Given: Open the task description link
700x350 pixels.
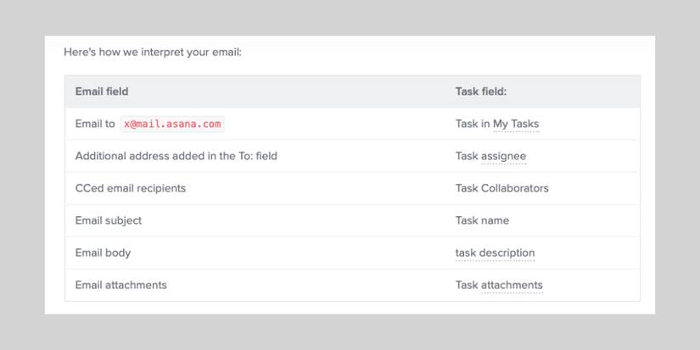Looking at the screenshot, I should 495,253.
